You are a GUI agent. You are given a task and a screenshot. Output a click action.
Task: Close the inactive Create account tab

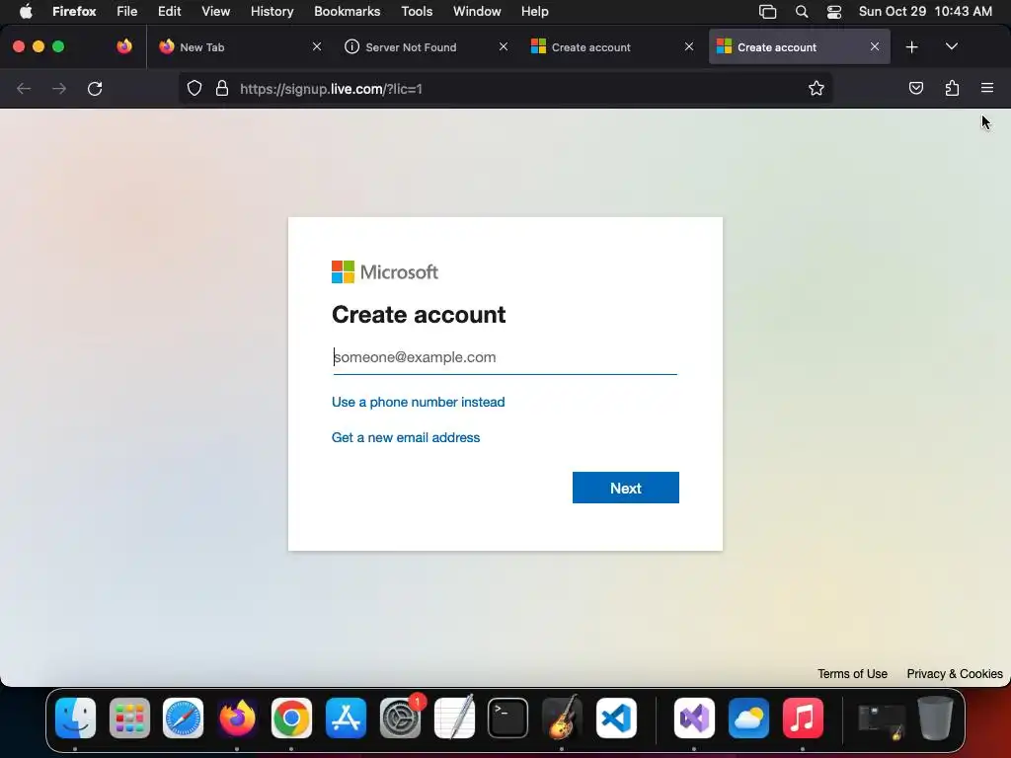(x=688, y=46)
